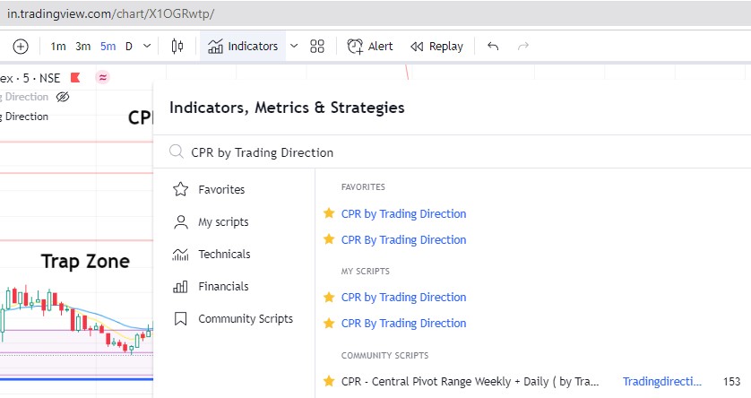Expand the chevron next to Indicators
The image size is (751, 398).
pos(293,47)
